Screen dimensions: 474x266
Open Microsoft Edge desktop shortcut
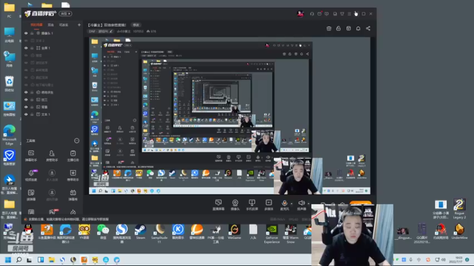click(9, 135)
